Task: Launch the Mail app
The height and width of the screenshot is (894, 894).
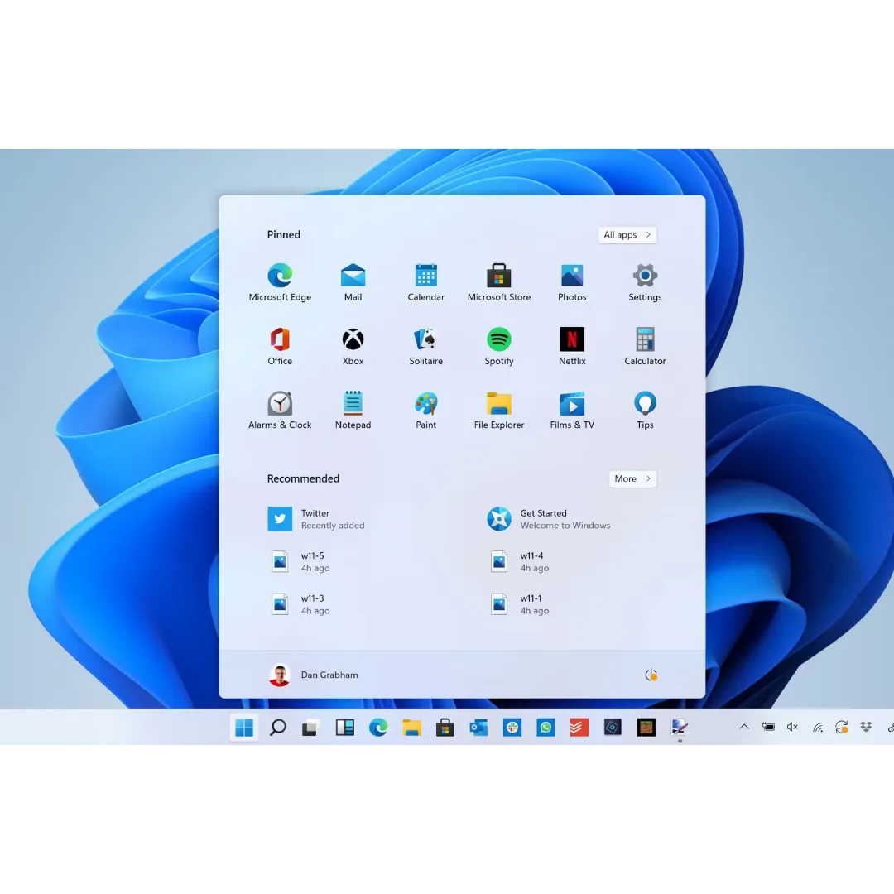Action: click(353, 283)
